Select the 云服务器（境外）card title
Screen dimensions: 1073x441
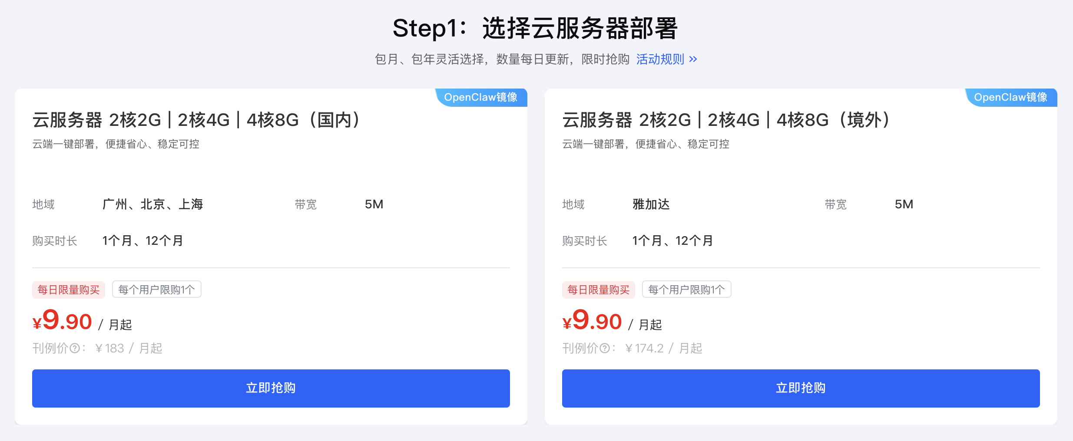[726, 120]
